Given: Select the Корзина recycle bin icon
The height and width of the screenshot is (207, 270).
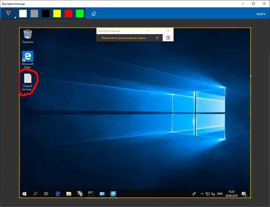Looking at the screenshot, I should (x=27, y=36).
